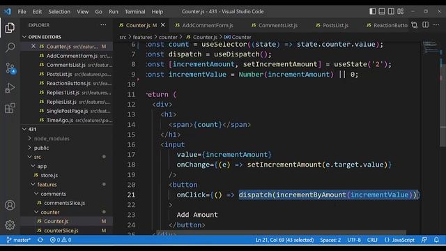This screenshot has width=446, height=251.
Task: Click features breadcrumb segment
Action: pyautogui.click(x=142, y=37)
